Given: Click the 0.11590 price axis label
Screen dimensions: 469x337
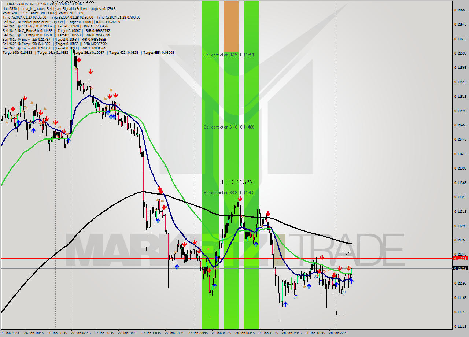Looking at the screenshot, I should pos(460,53).
